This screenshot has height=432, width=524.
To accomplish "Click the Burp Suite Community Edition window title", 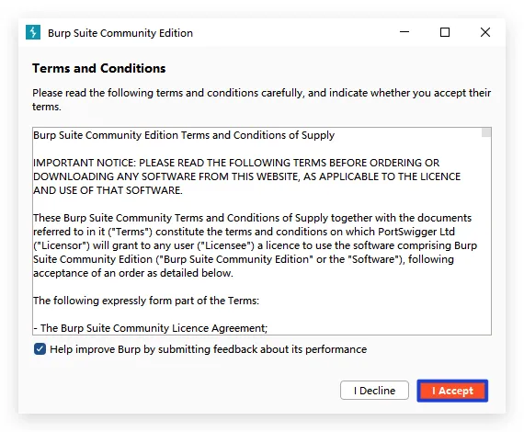I will 120,33.
